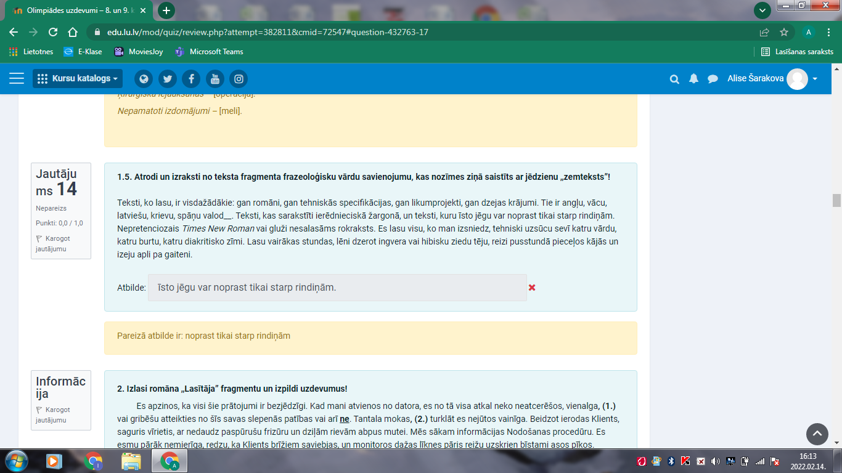842x473 pixels.
Task: Toggle the hamburger navigation menu
Action: pos(17,78)
